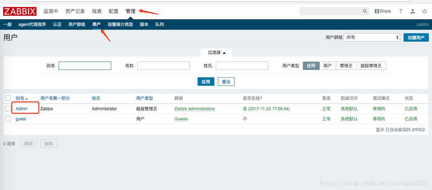
Task: Click the 删除 button
Action: coord(49,143)
